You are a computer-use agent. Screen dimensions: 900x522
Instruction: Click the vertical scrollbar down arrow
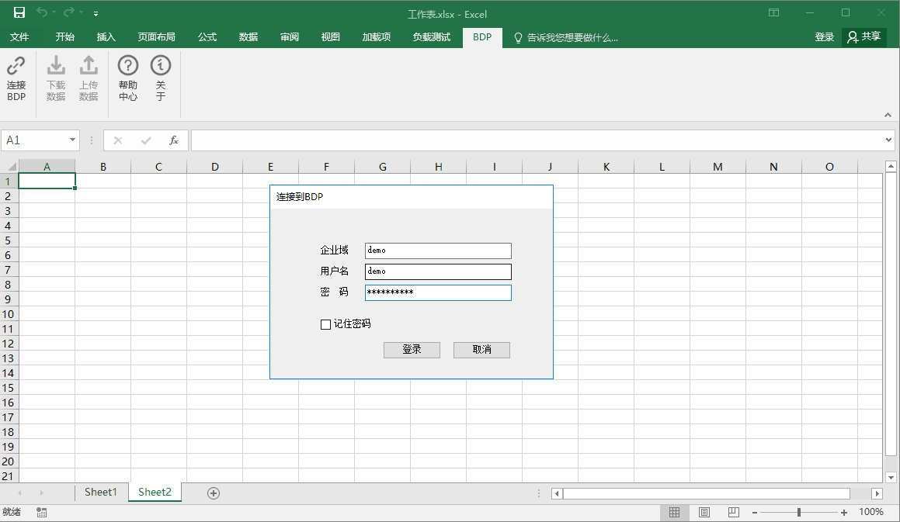point(891,477)
